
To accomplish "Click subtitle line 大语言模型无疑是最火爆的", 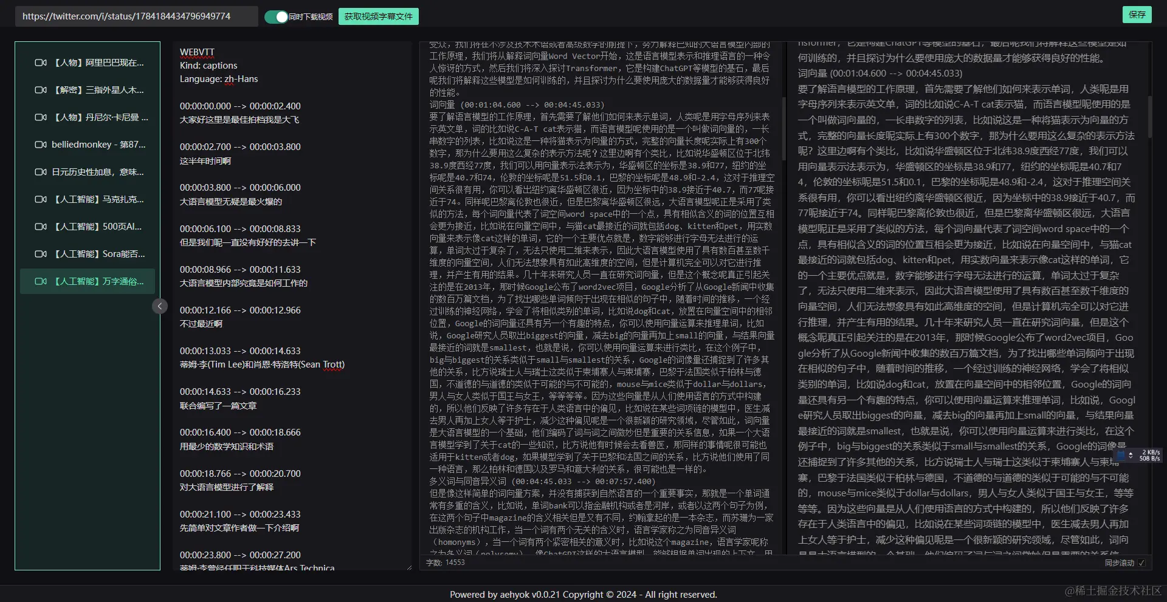I will (x=231, y=202).
